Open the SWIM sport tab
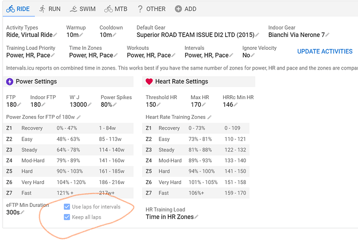Image resolution: width=358 pixels, height=240 pixels. pyautogui.click(x=82, y=9)
